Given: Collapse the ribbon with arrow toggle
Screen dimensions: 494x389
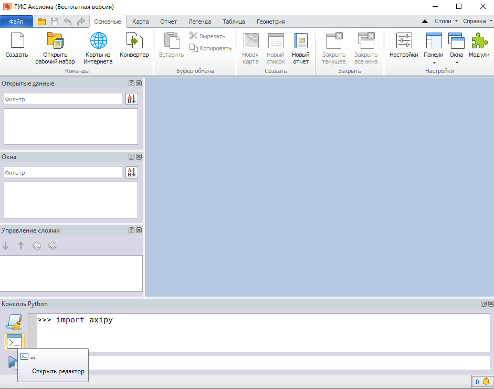Looking at the screenshot, I should click(425, 22).
